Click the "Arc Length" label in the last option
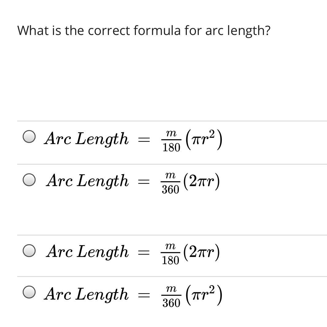This screenshot has width=327, height=327. tap(87, 294)
